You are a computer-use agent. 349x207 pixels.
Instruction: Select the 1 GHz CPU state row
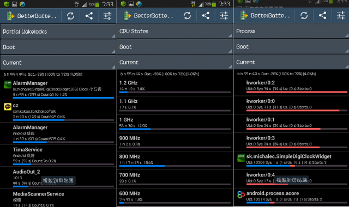pos(174,124)
